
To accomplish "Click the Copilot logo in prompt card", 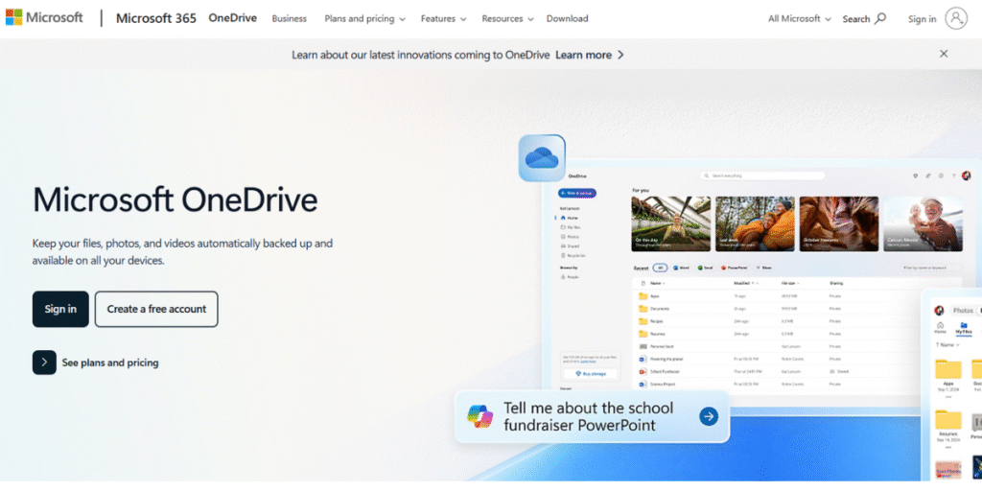I will point(480,416).
